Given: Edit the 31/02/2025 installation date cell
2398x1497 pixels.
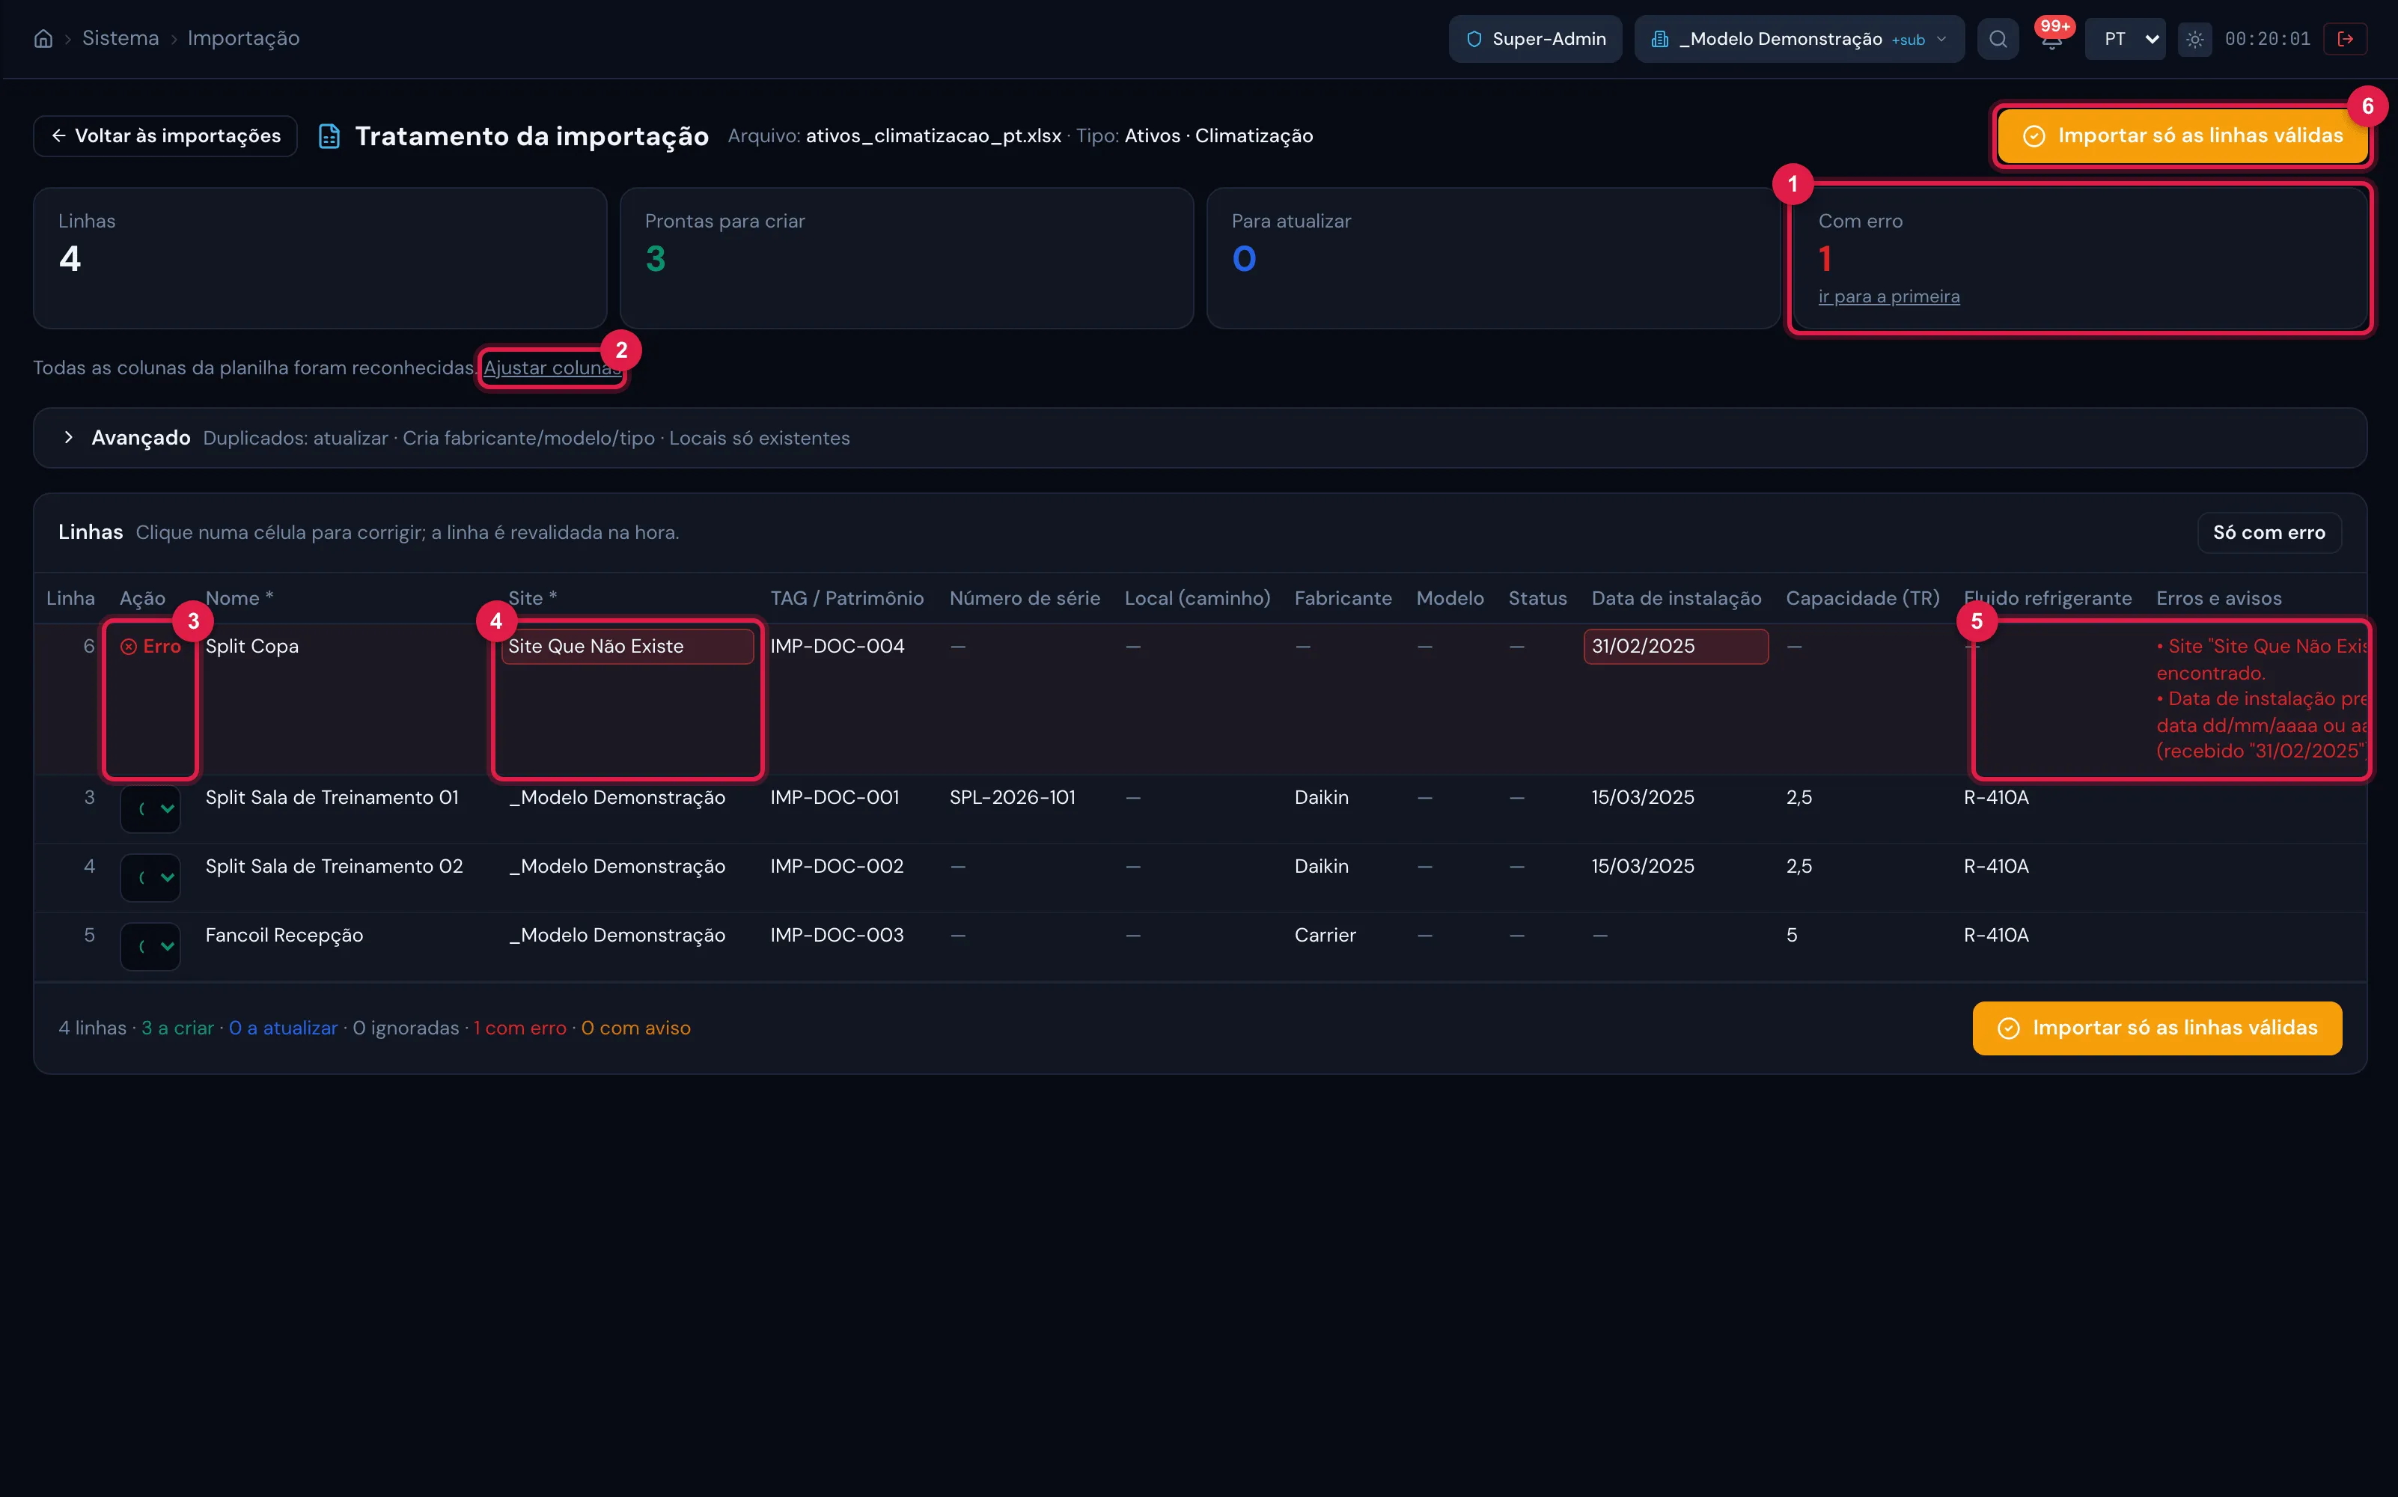Looking at the screenshot, I should pyautogui.click(x=1676, y=647).
